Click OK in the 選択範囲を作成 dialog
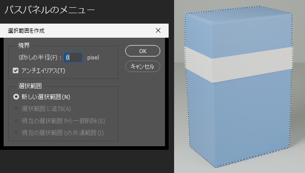 click(x=143, y=51)
